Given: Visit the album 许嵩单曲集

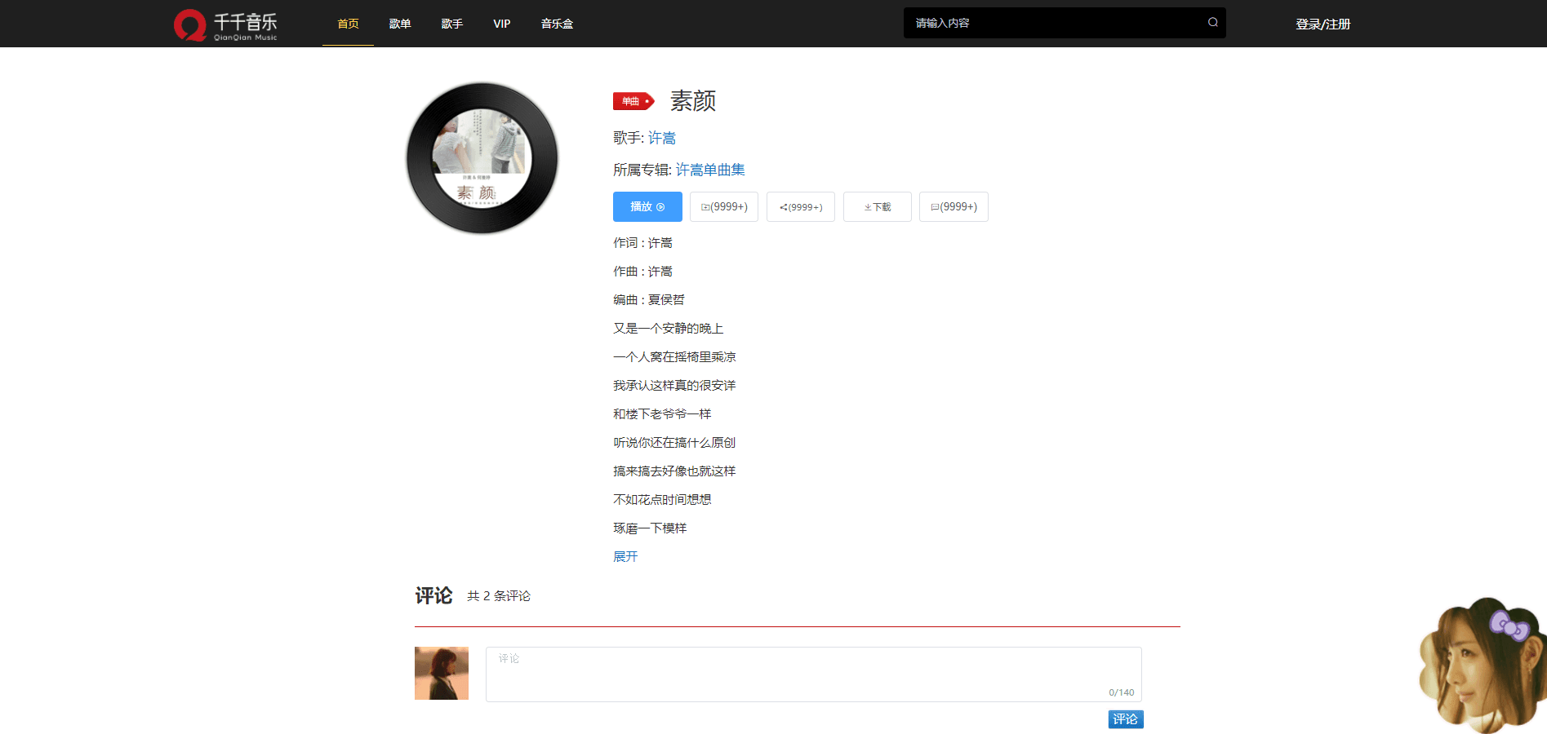Looking at the screenshot, I should (x=709, y=170).
